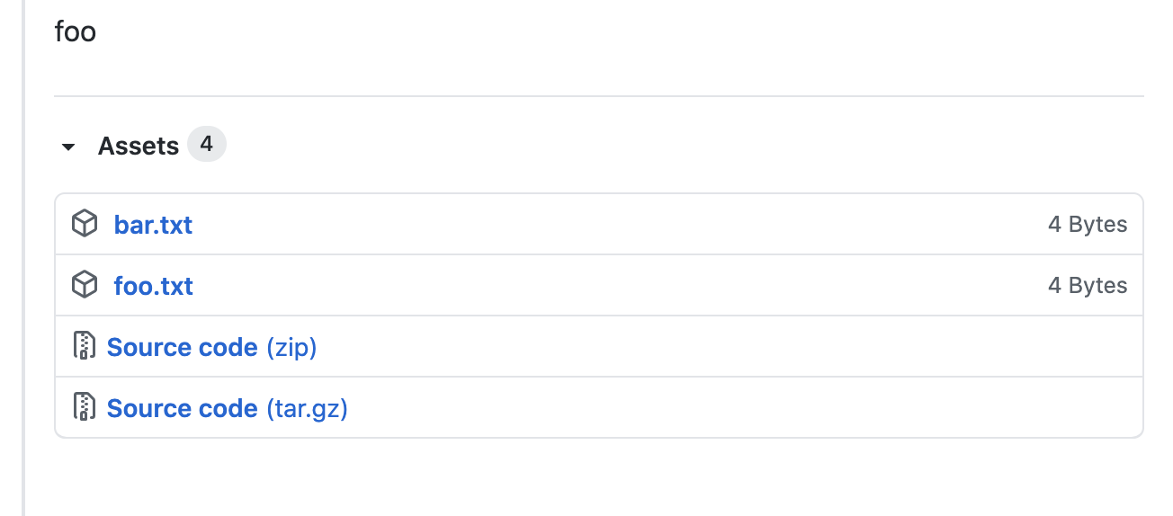Screen dimensions: 1173x516
Task: Click the zip archive icon for Source code (zip)
Action: click(x=84, y=346)
